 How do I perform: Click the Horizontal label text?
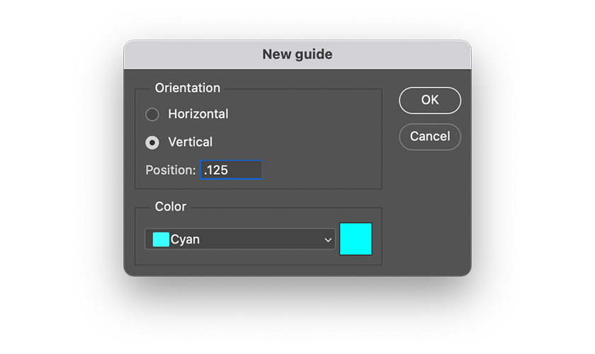[x=198, y=114]
